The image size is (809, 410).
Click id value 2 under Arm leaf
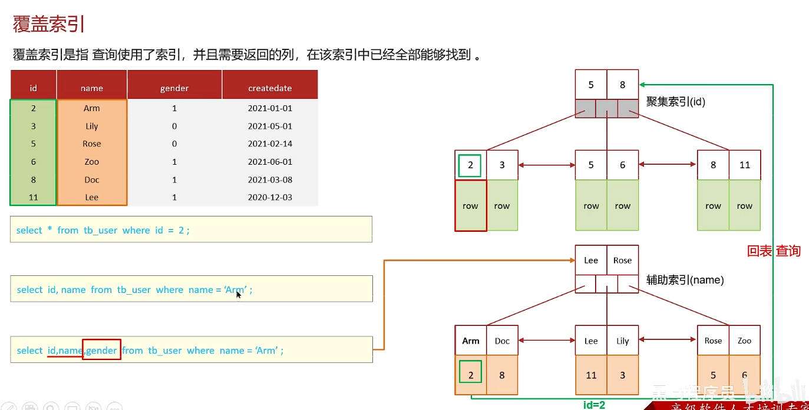[x=471, y=375]
